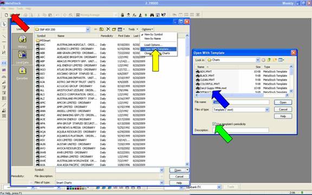Click the Open button in template dialog

tap(283, 102)
